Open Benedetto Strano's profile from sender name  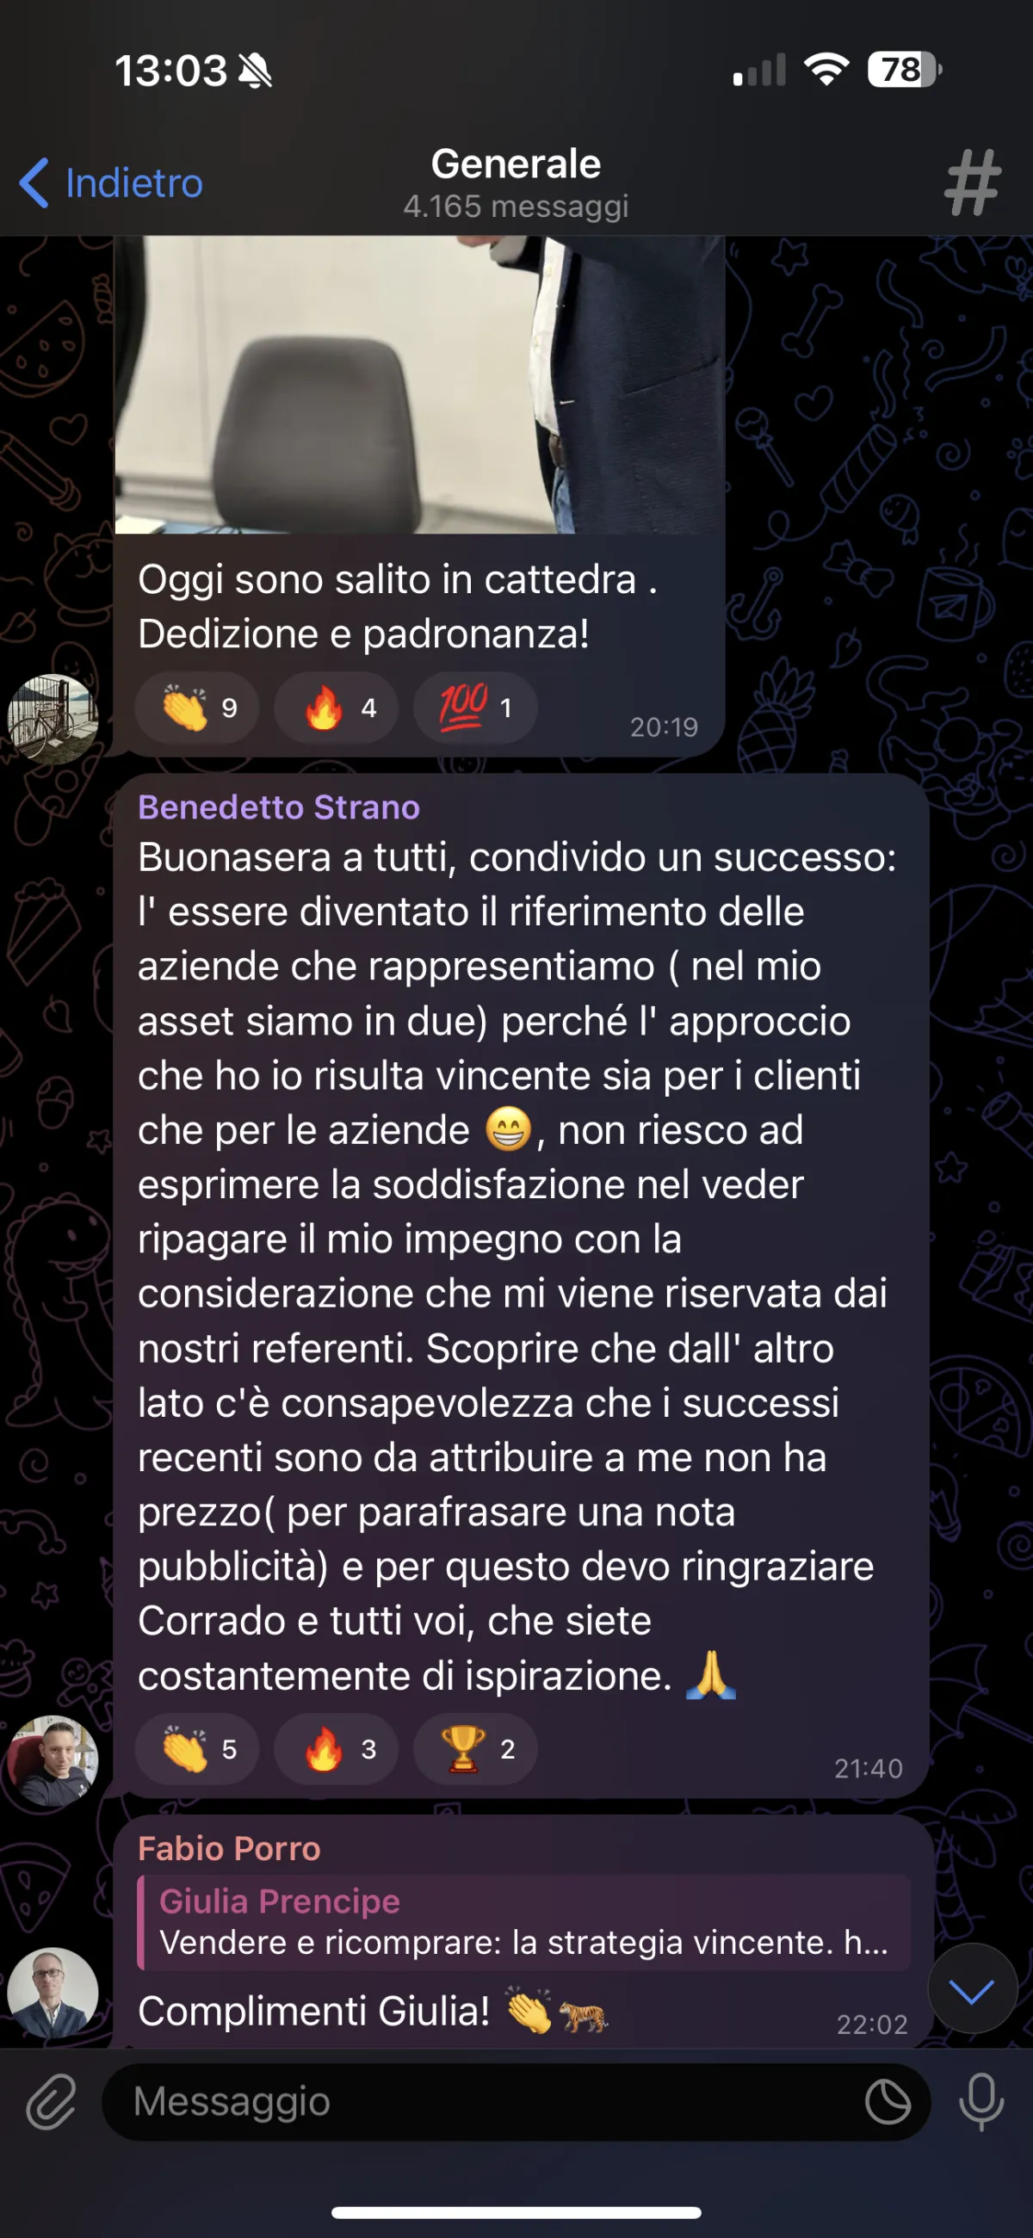click(x=279, y=807)
